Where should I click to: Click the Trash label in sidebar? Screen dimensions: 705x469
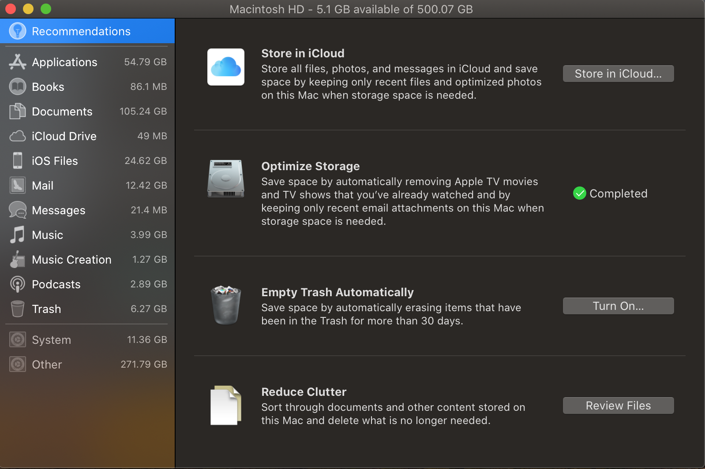pyautogui.click(x=46, y=309)
